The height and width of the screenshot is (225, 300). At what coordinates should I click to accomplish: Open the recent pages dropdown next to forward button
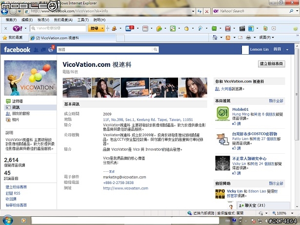[20, 11]
